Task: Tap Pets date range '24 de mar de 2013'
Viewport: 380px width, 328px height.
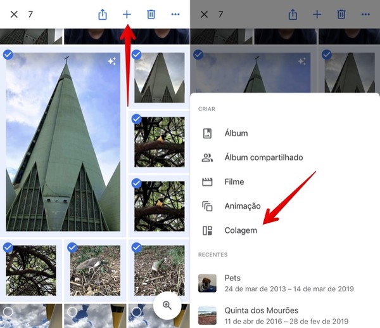Action: pyautogui.click(x=255, y=289)
